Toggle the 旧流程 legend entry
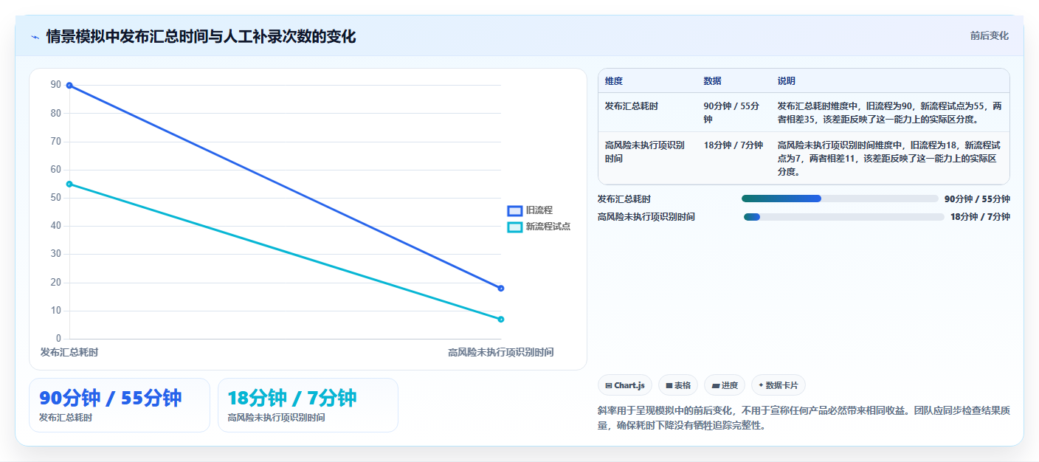Screen dimensions: 1039x462 [530, 210]
